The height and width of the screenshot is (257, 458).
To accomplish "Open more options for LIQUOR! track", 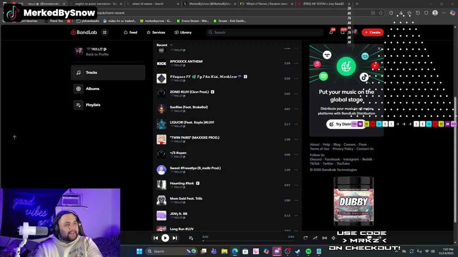I will click(x=296, y=124).
